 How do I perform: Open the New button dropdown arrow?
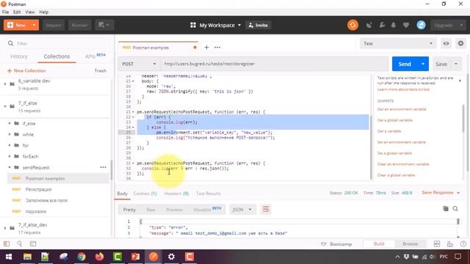[x=34, y=25]
